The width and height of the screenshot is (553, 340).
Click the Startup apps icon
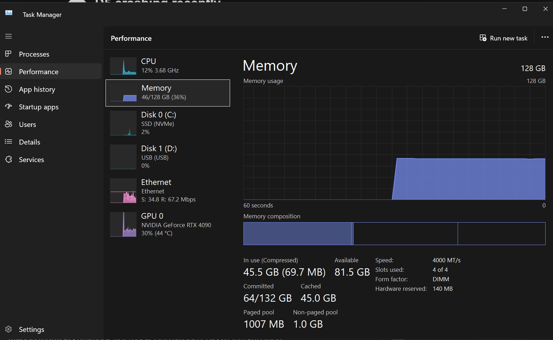[8, 107]
